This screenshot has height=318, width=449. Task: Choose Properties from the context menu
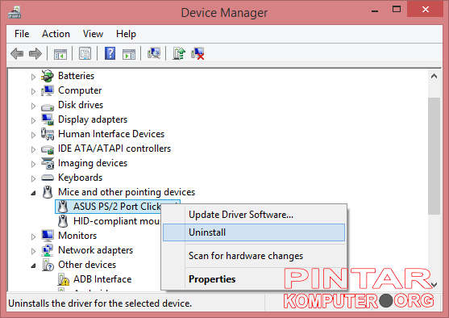[254, 279]
